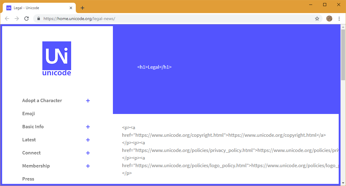Open the user profile avatar

pyautogui.click(x=329, y=19)
